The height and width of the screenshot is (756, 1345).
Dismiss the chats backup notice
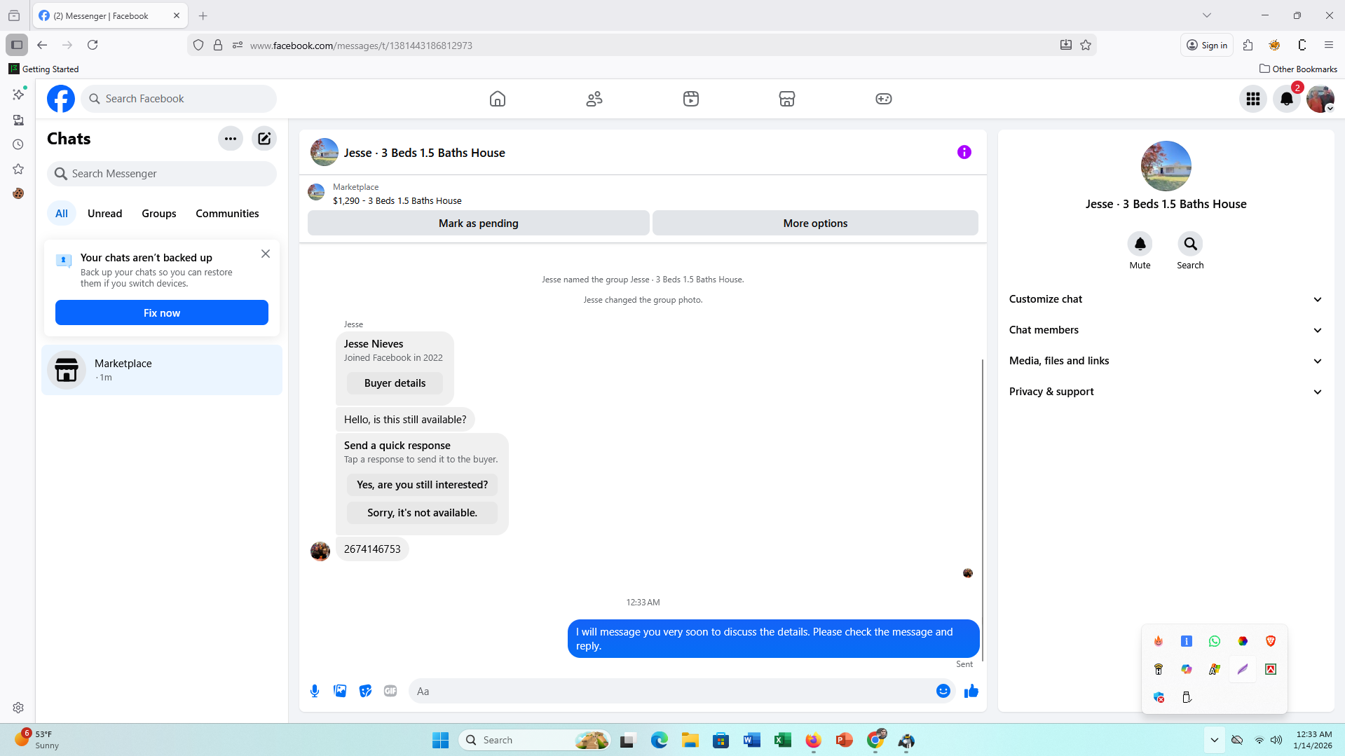(x=265, y=254)
